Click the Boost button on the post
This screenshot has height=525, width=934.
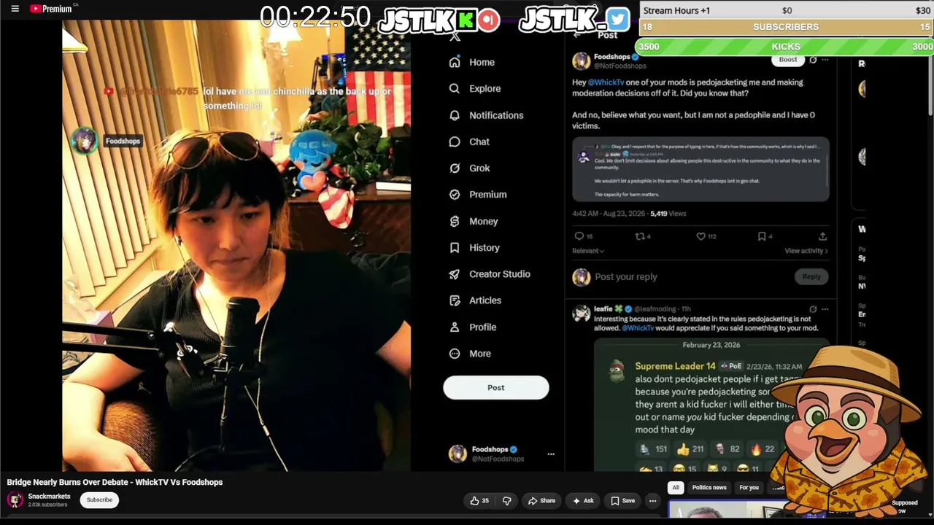coord(788,60)
